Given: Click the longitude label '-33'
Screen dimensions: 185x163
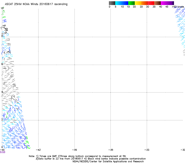Looking at the screenshot, I should point(147,150).
